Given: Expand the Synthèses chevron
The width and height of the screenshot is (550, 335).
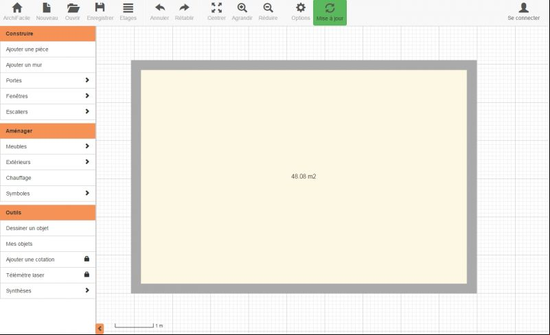Looking at the screenshot, I should pos(87,290).
